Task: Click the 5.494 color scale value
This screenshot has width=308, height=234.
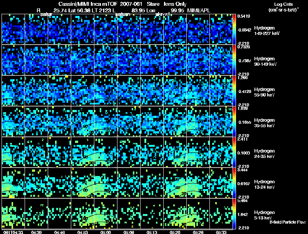Action: (243, 201)
